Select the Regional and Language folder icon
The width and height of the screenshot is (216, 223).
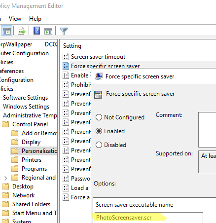tap(15, 178)
